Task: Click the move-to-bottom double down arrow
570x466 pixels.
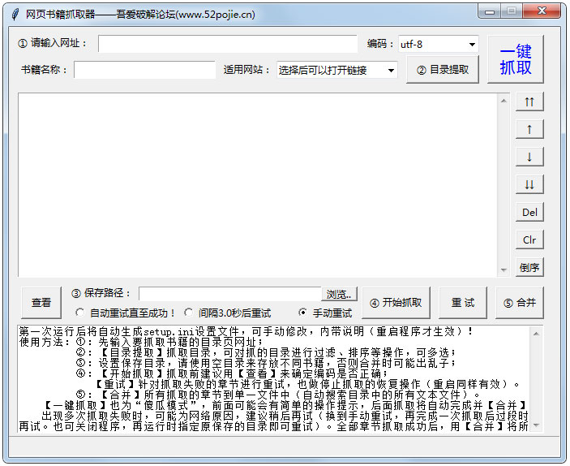Action: click(529, 184)
